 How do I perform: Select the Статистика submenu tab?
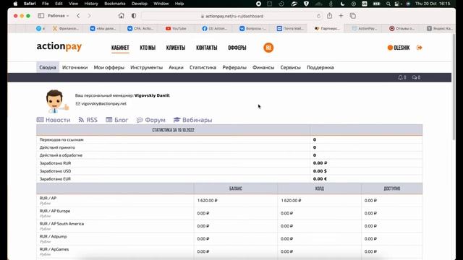coord(203,67)
